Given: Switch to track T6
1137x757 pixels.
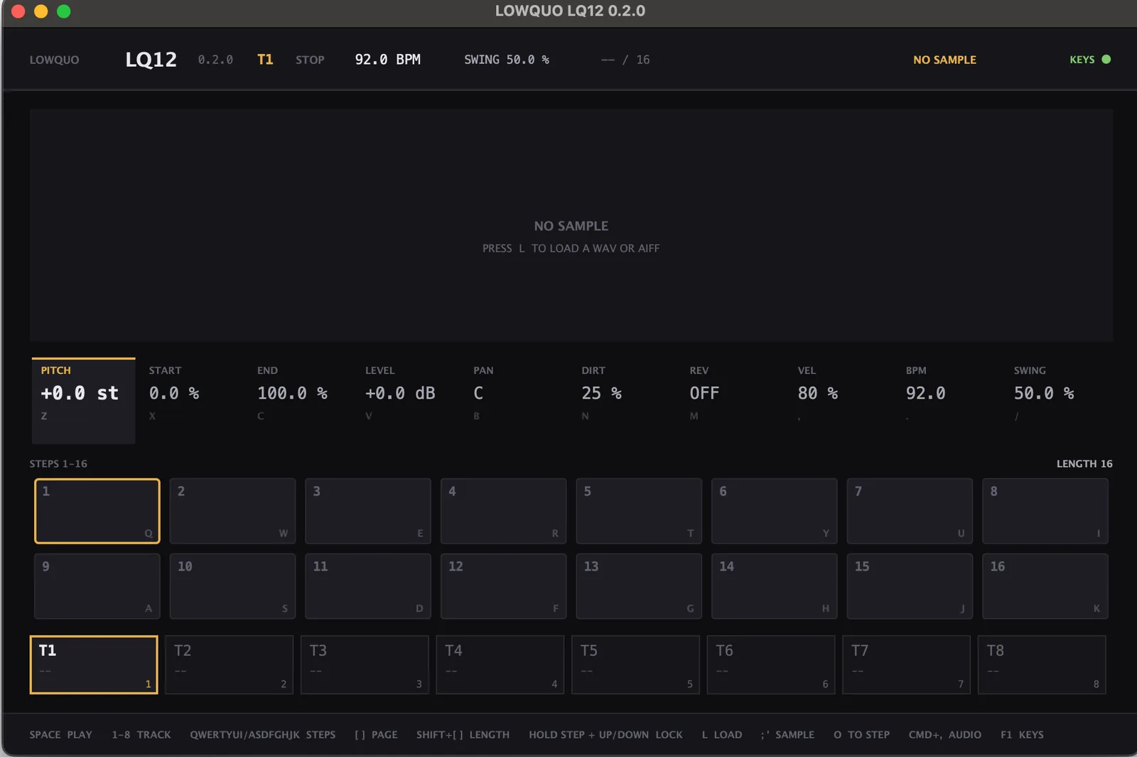Looking at the screenshot, I should click(771, 665).
